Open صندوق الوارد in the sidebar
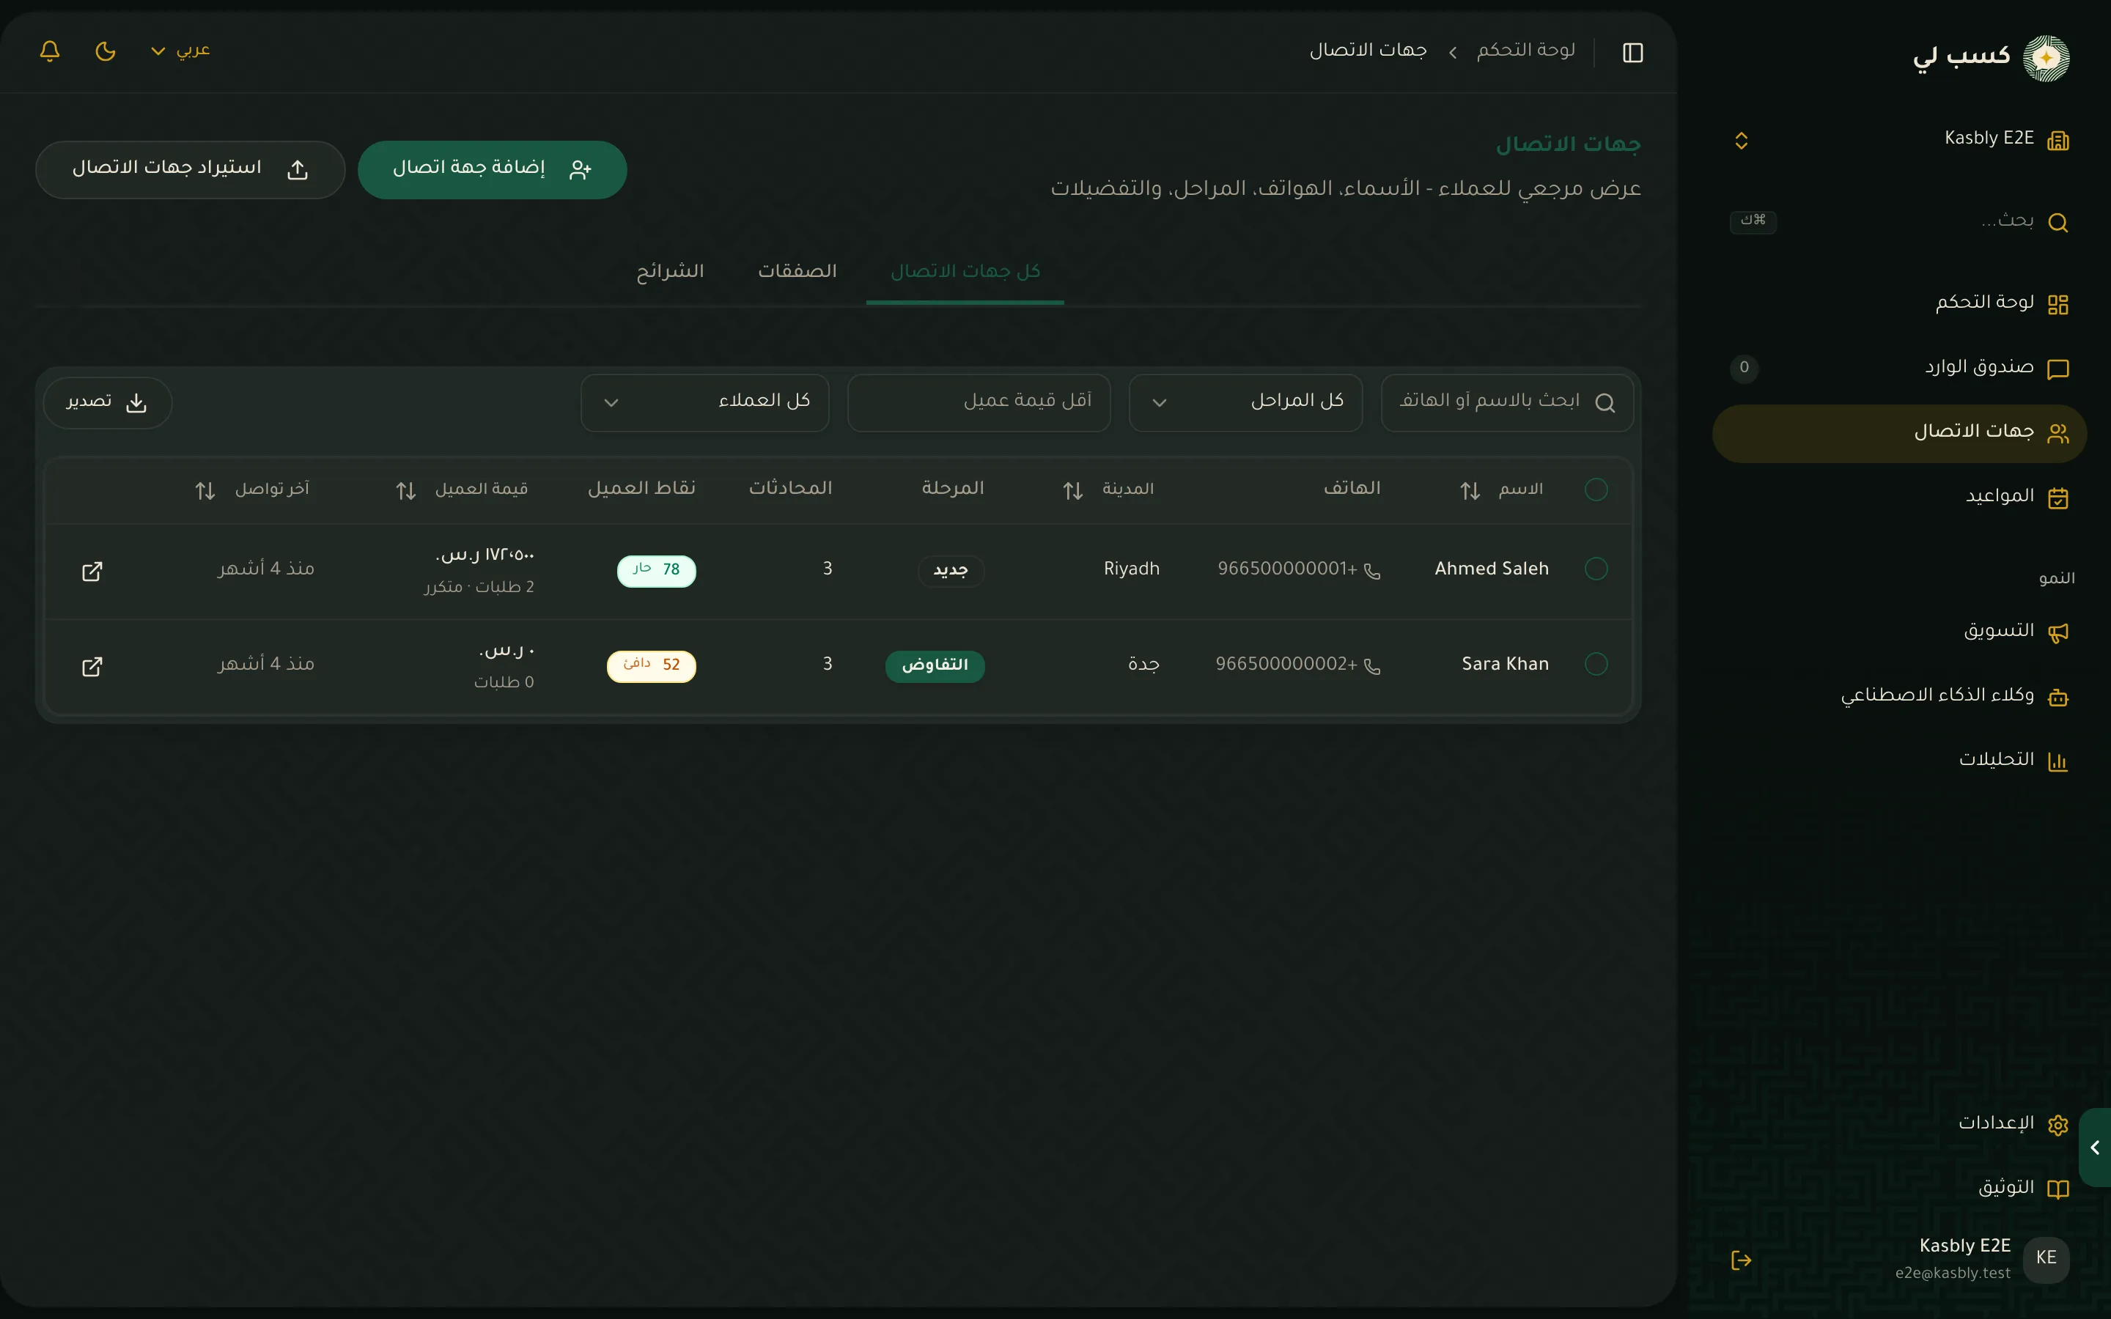The image size is (2111, 1319). click(1900, 368)
